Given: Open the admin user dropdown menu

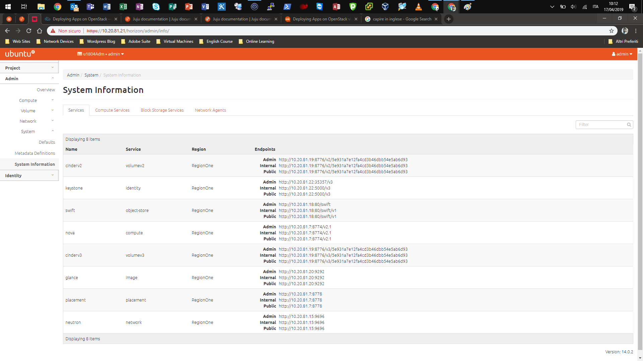Looking at the screenshot, I should [x=622, y=54].
